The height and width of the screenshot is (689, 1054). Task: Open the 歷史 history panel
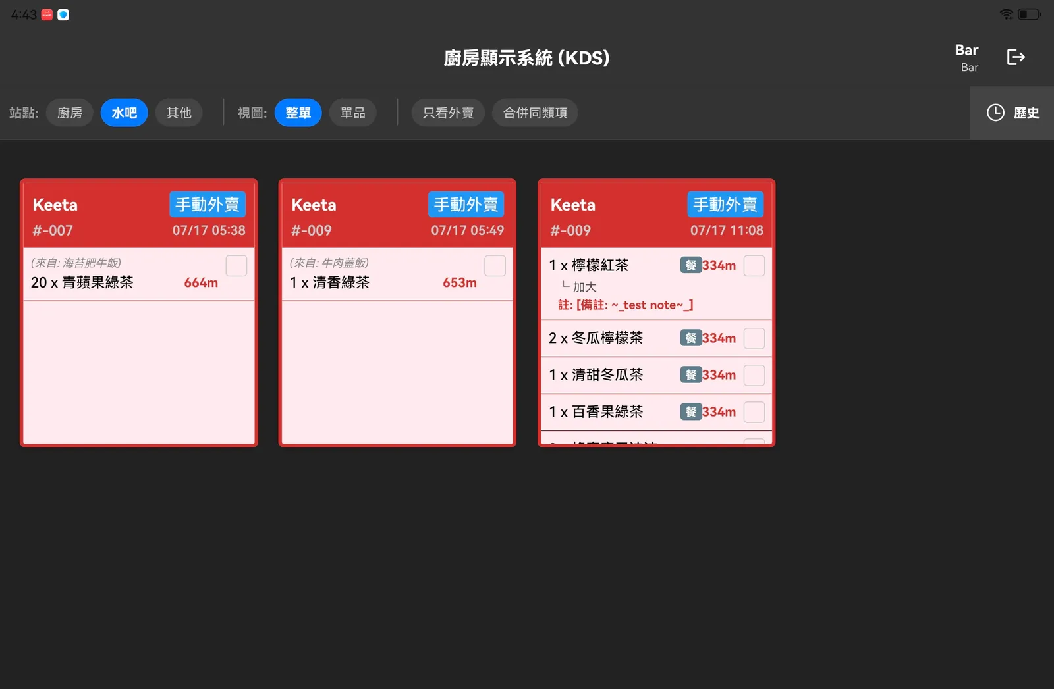point(1012,113)
